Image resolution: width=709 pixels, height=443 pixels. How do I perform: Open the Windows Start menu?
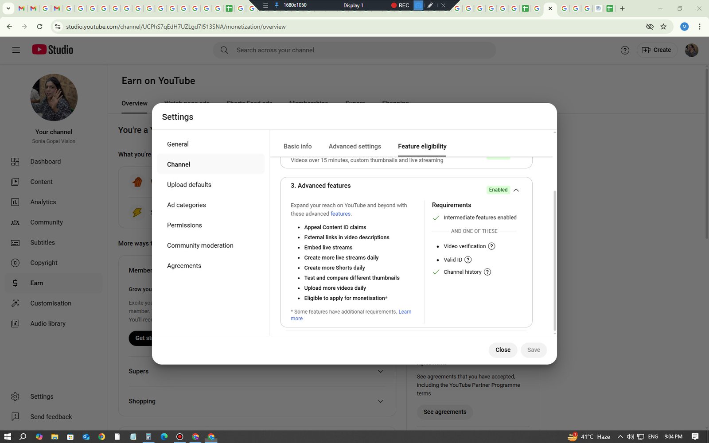(x=7, y=437)
